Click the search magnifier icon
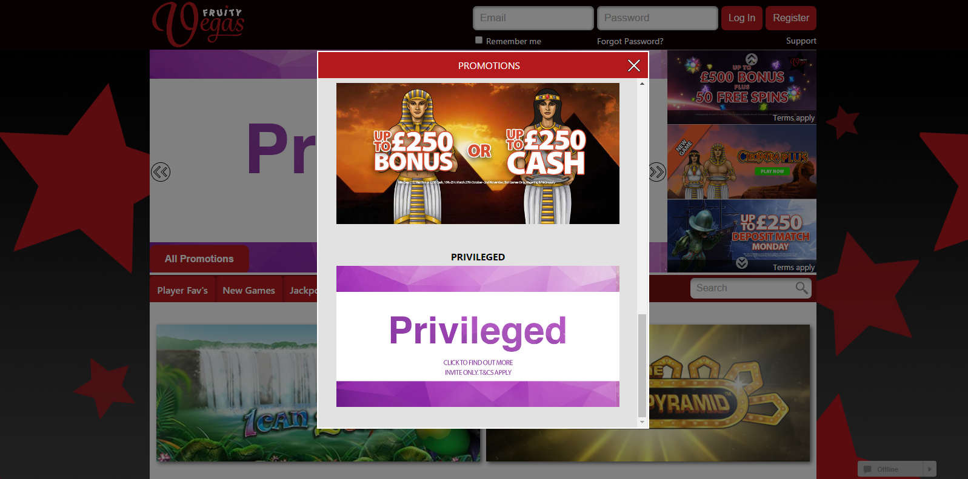968x479 pixels. tap(801, 288)
